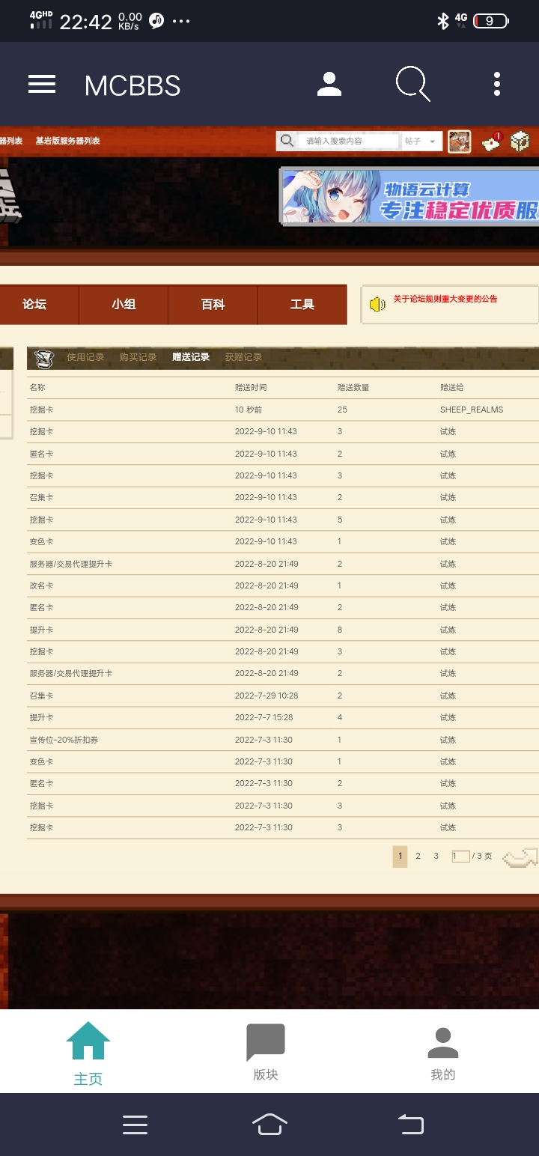Go to page 2 of records
This screenshot has width=539, height=1156.
(x=418, y=856)
